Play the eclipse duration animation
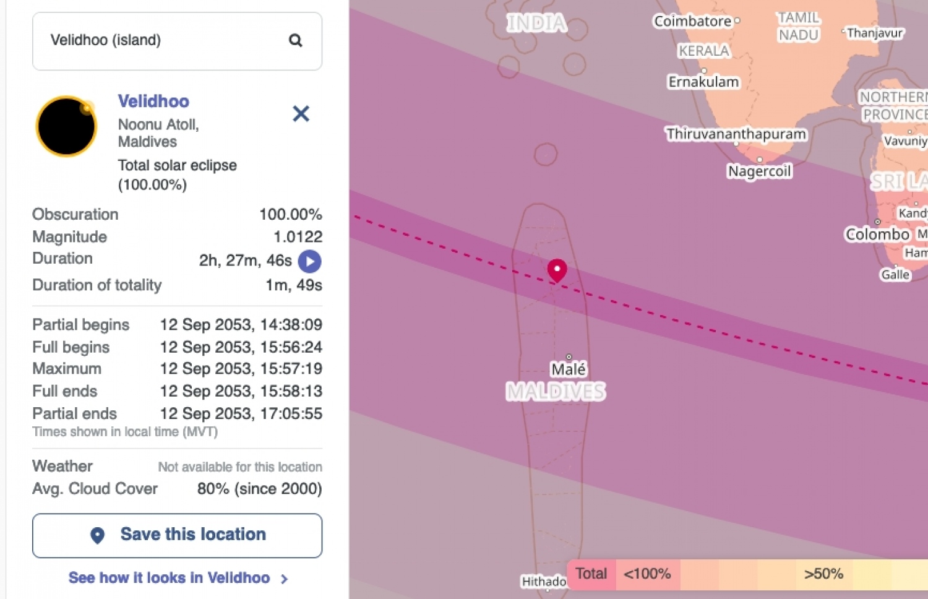The image size is (928, 599). (x=309, y=261)
